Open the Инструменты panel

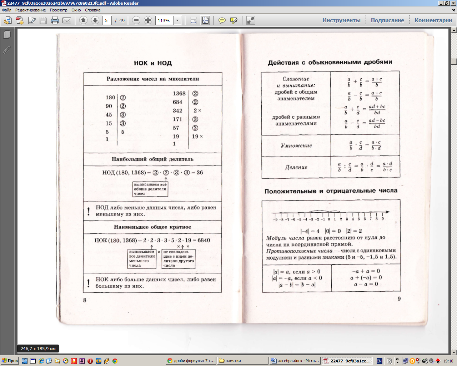pos(341,20)
